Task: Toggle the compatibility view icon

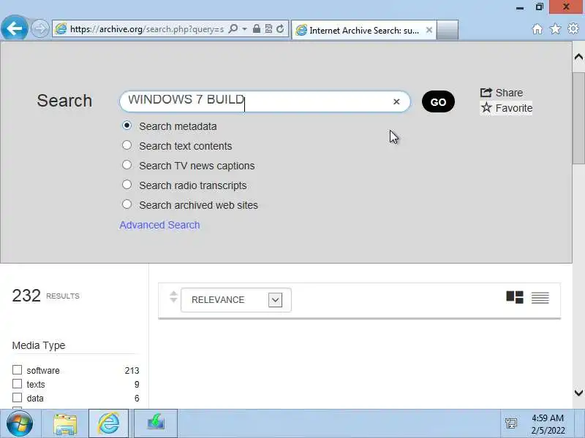Action: coord(268,28)
